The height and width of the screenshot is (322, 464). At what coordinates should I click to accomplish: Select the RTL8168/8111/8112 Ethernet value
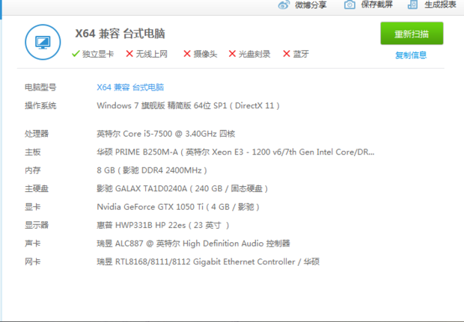(208, 262)
